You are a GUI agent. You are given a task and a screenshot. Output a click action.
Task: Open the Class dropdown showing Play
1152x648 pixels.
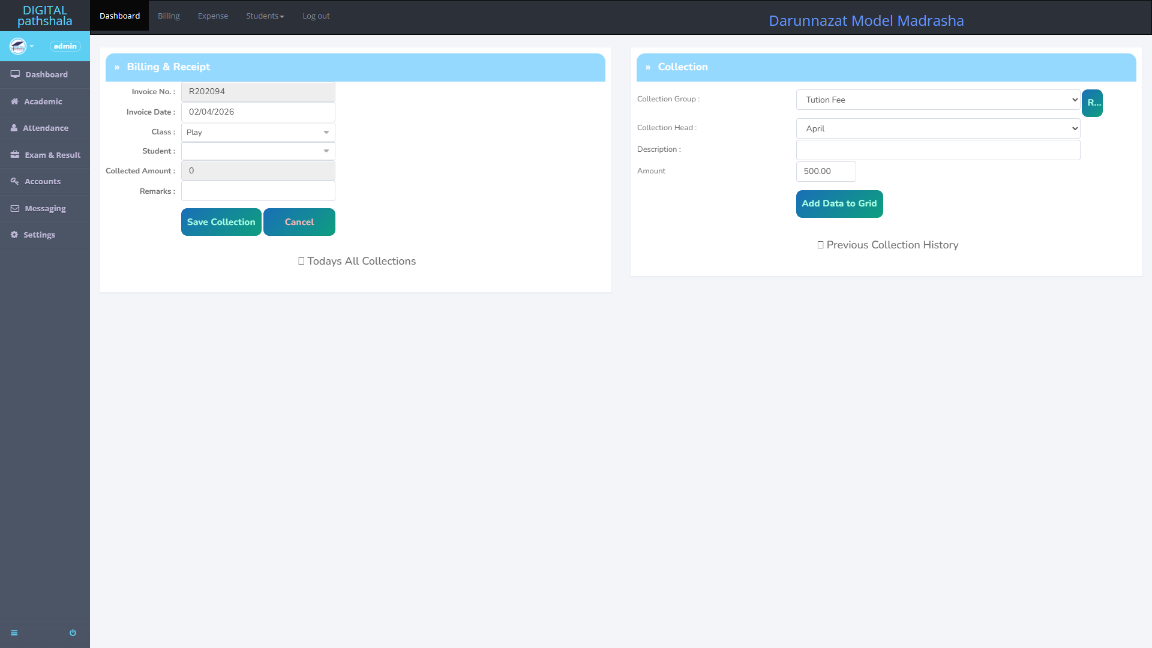(x=258, y=132)
